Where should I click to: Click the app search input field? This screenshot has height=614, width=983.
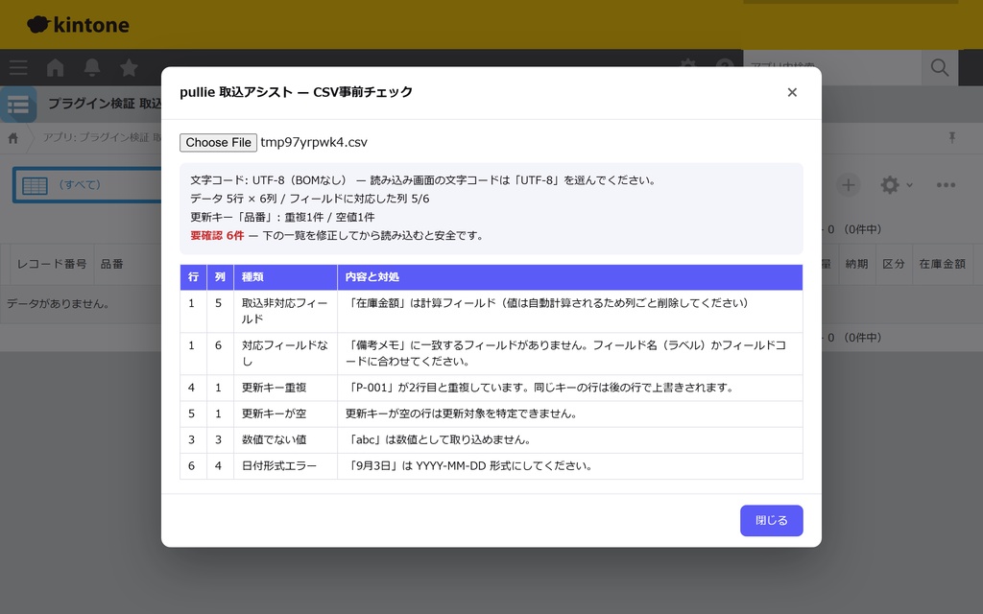832,68
